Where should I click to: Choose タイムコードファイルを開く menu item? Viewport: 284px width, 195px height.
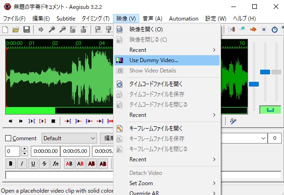click(x=167, y=84)
